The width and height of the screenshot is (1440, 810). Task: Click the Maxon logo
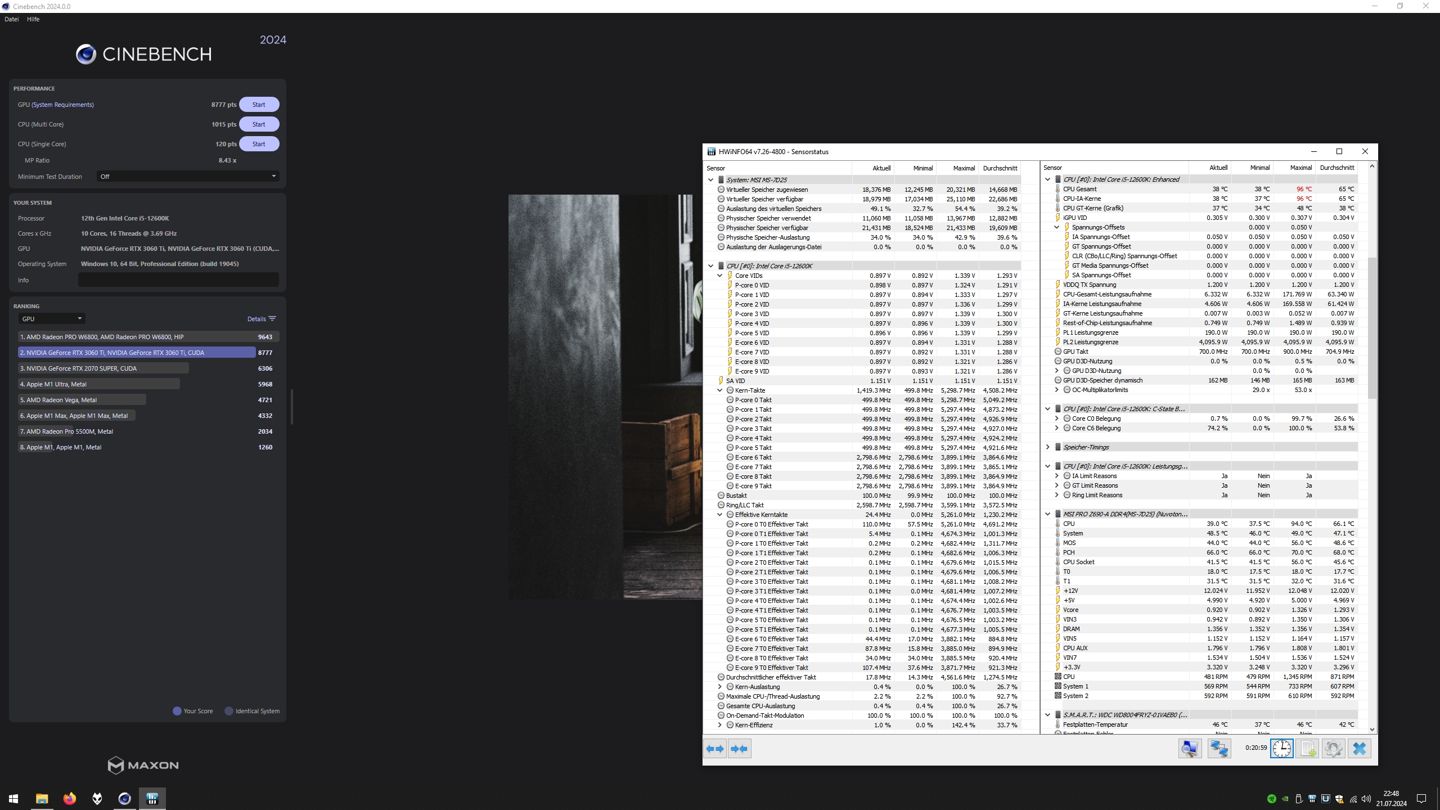point(143,765)
